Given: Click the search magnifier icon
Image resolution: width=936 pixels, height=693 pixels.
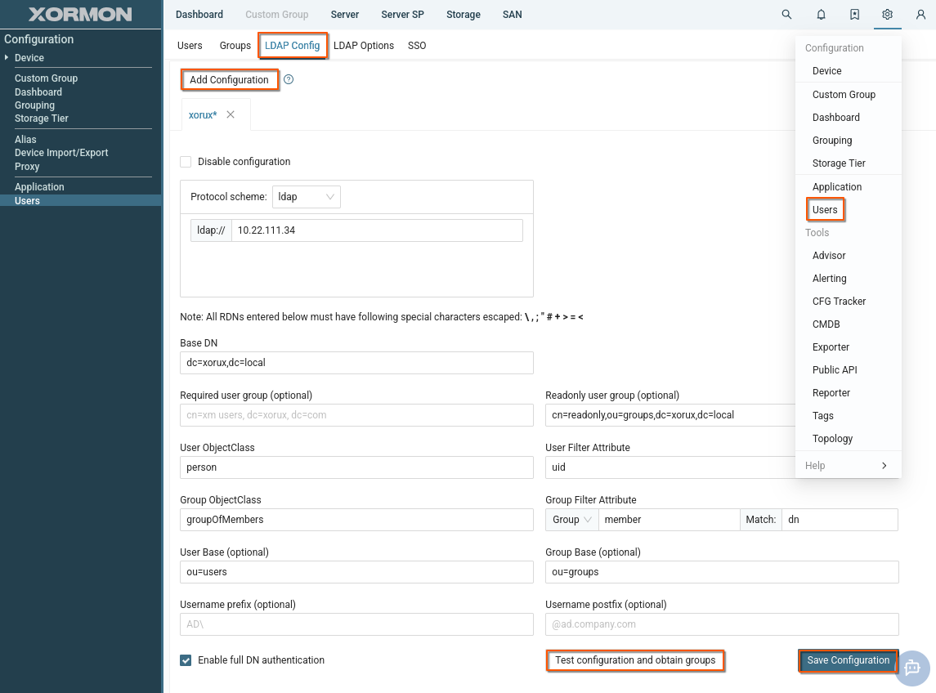Looking at the screenshot, I should click(786, 15).
